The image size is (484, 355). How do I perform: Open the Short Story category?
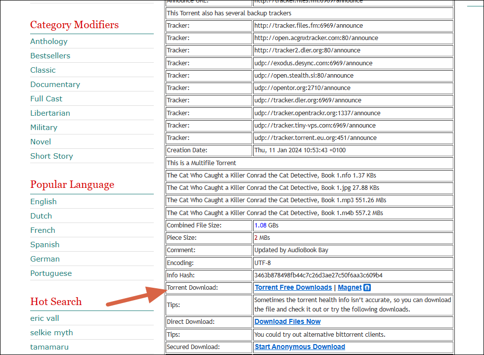click(51, 156)
